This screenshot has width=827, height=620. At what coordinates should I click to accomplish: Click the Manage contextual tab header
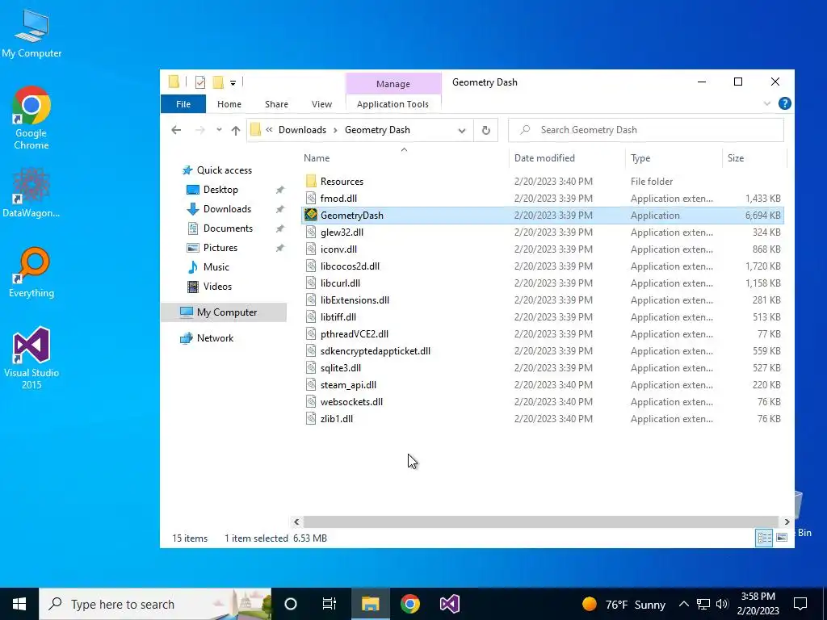[393, 84]
